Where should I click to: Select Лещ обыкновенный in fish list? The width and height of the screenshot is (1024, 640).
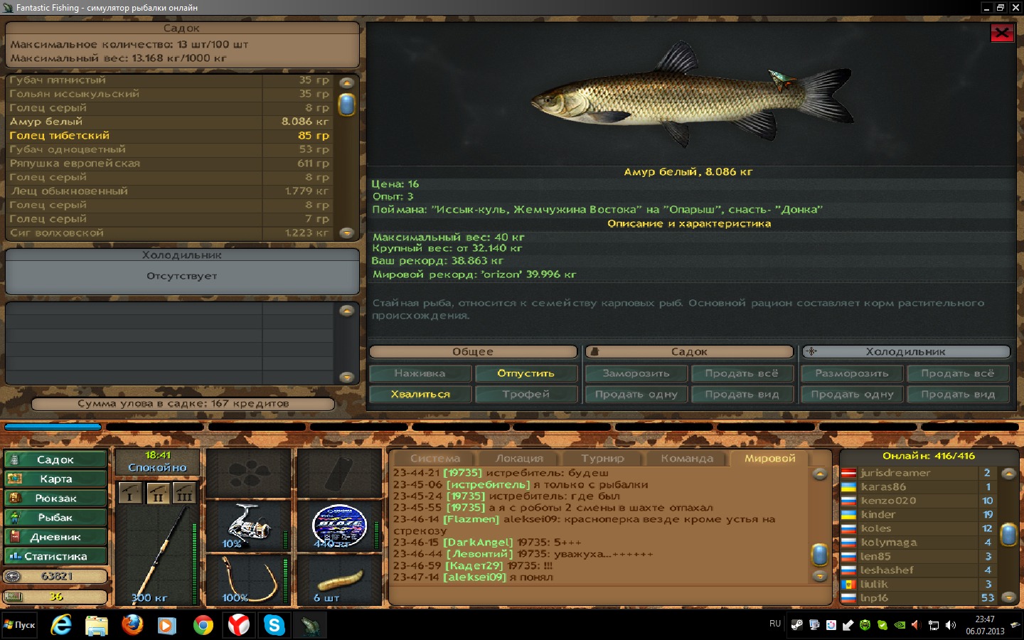coord(169,191)
